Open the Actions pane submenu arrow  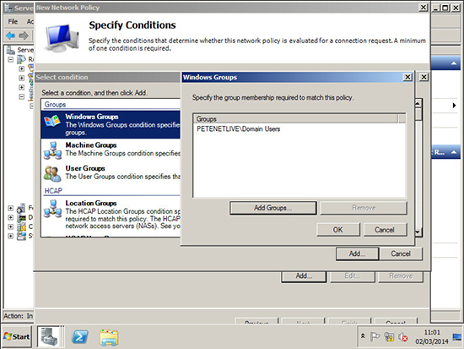(454, 106)
